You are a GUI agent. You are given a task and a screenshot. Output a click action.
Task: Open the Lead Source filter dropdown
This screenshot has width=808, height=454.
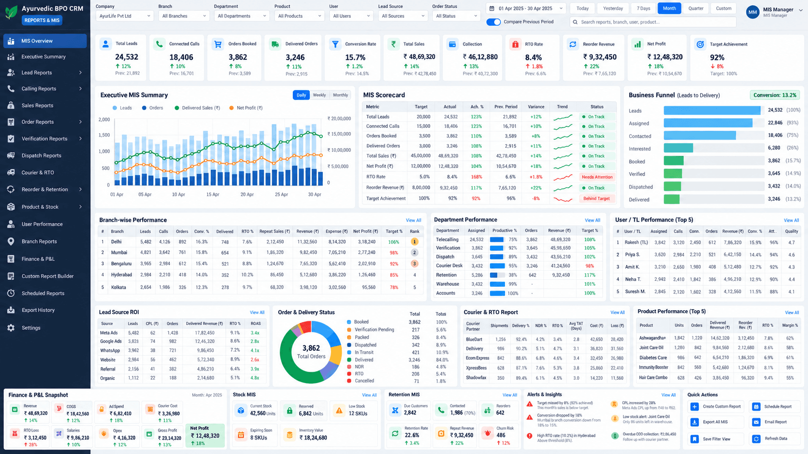403,16
